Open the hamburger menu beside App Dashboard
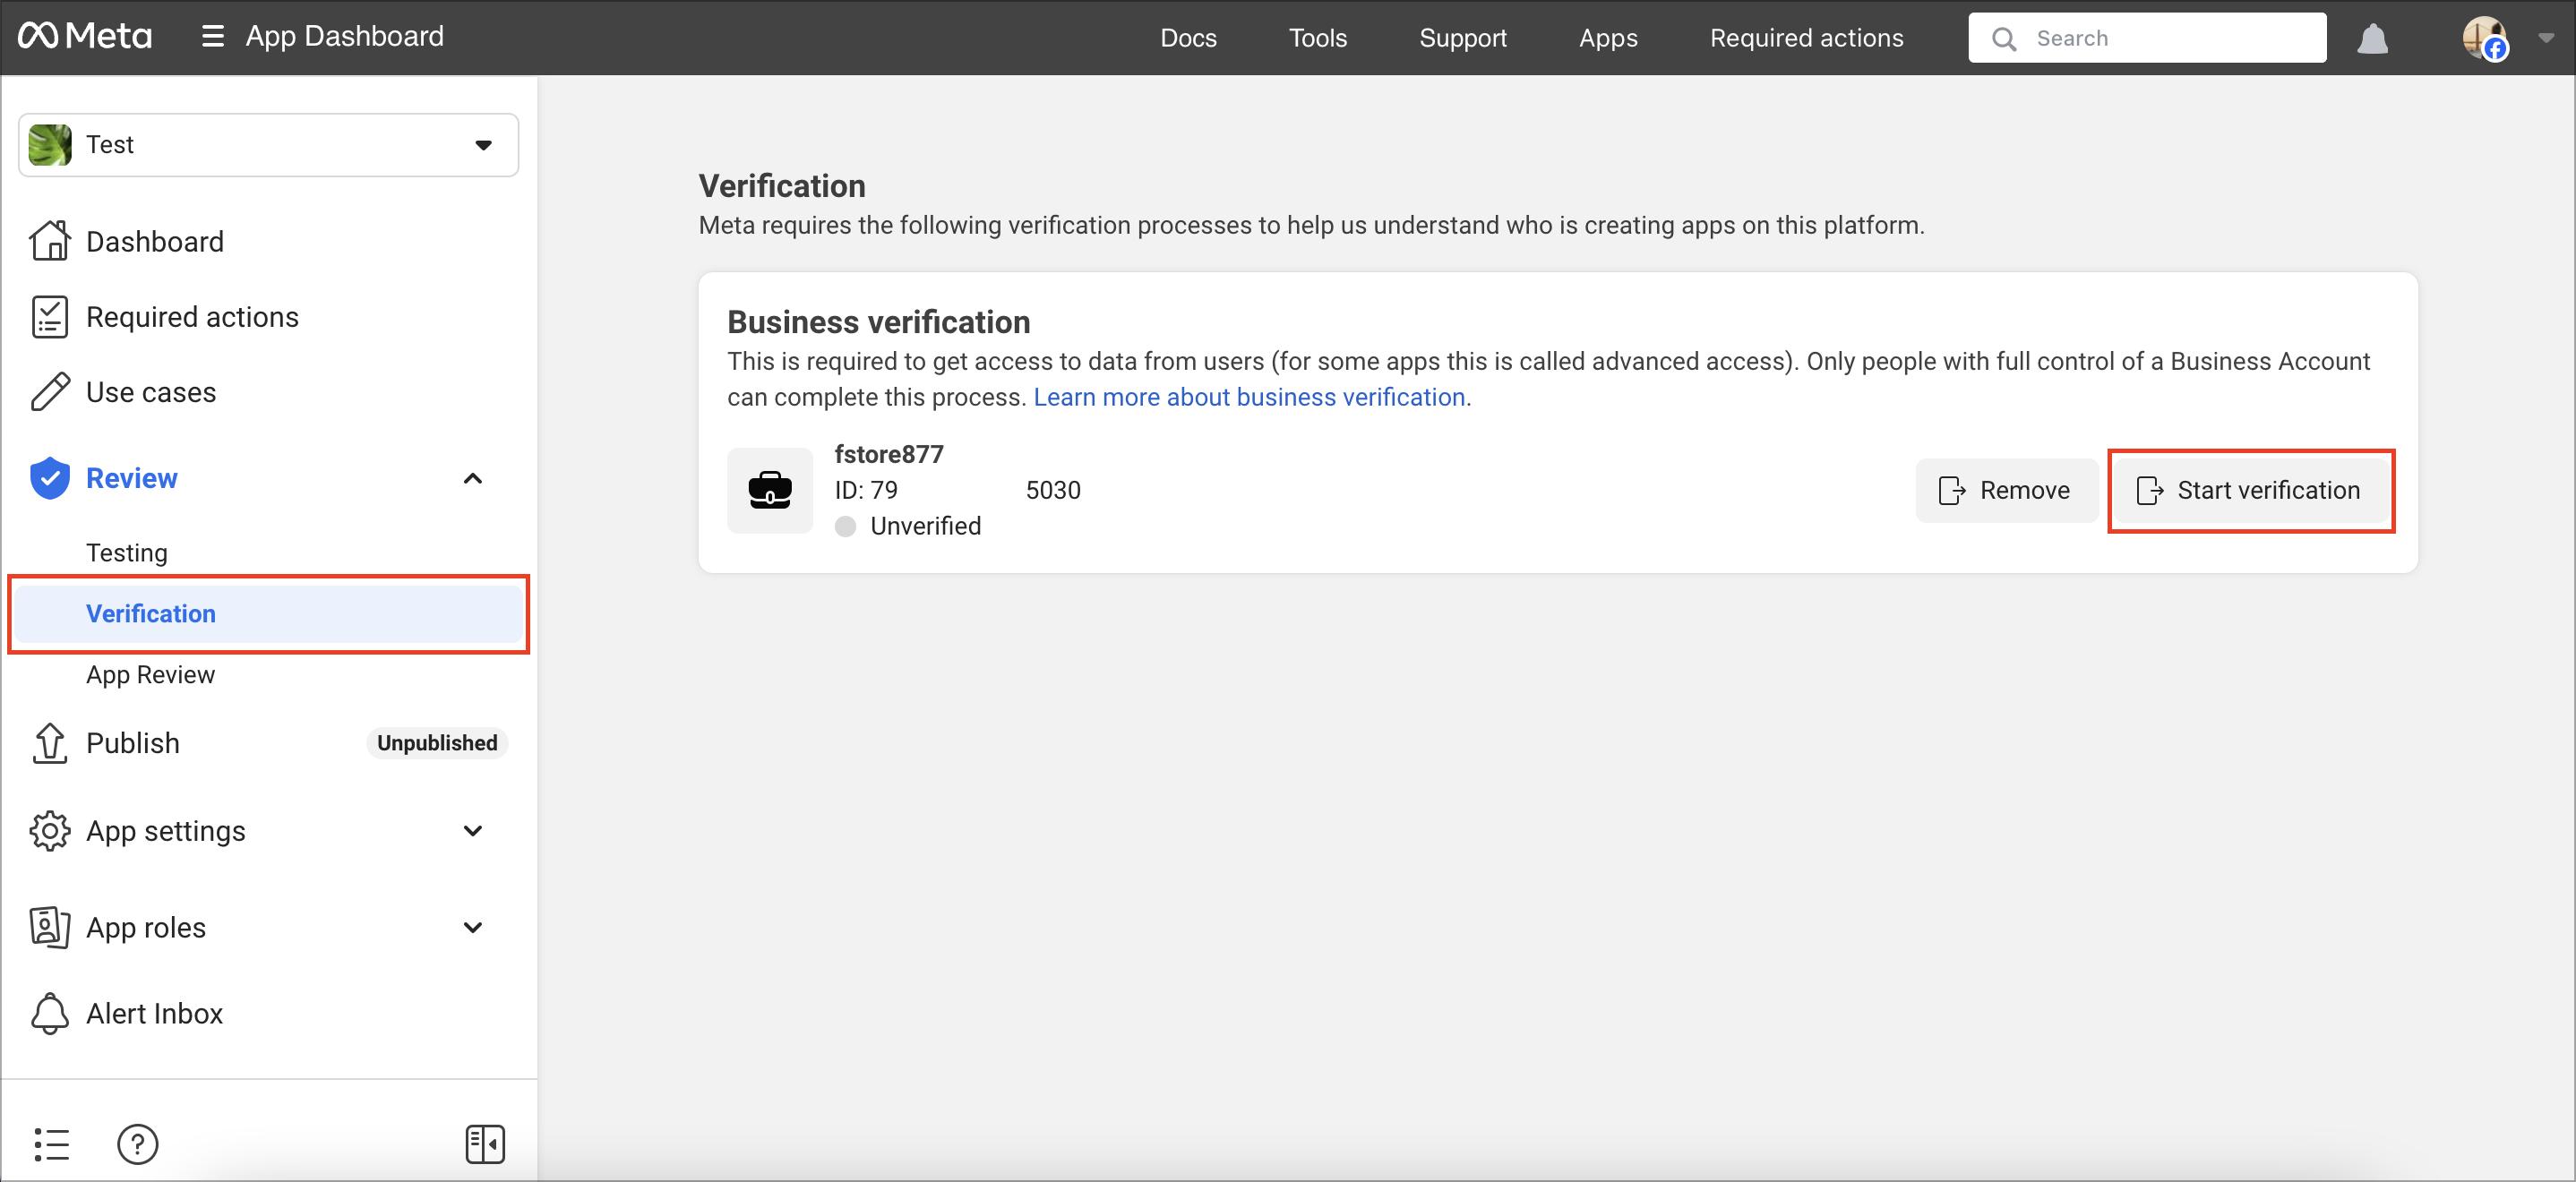2576x1182 pixels. pos(212,37)
